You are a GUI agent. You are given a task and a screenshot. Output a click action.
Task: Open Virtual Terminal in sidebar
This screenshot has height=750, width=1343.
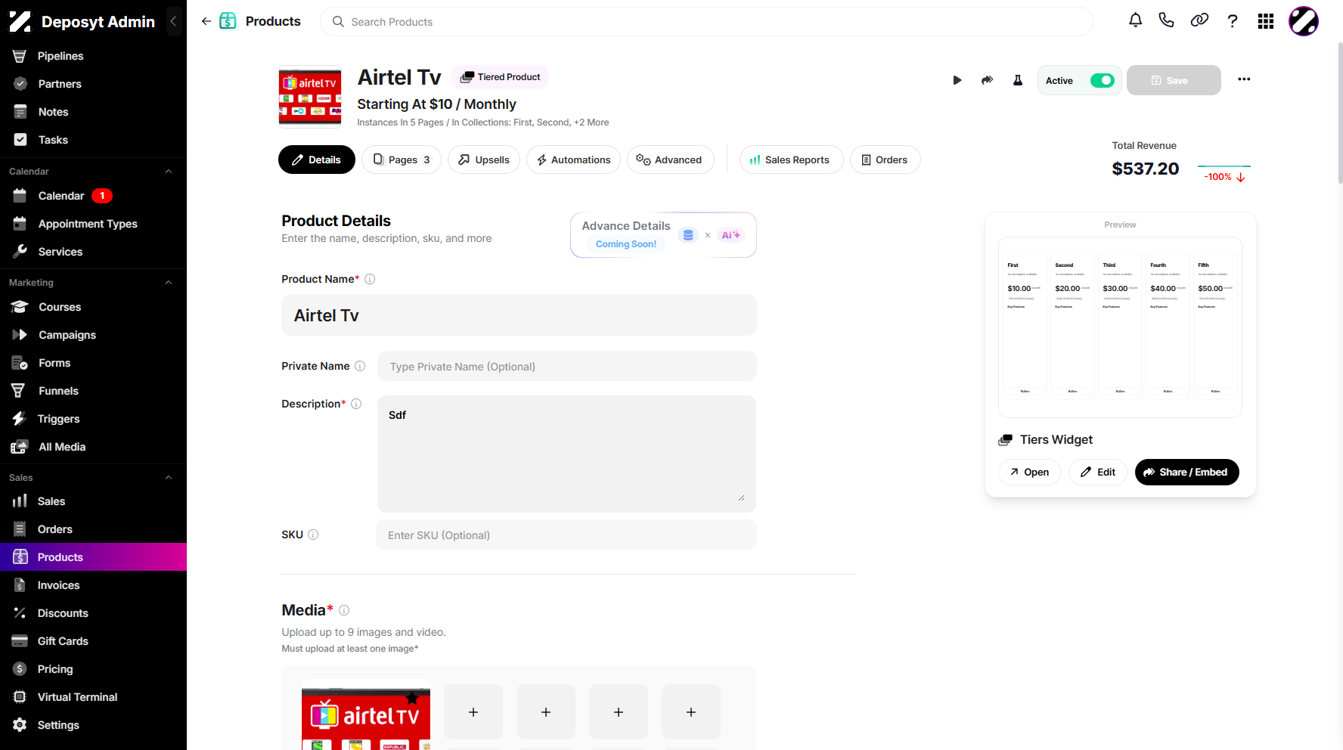93,697
